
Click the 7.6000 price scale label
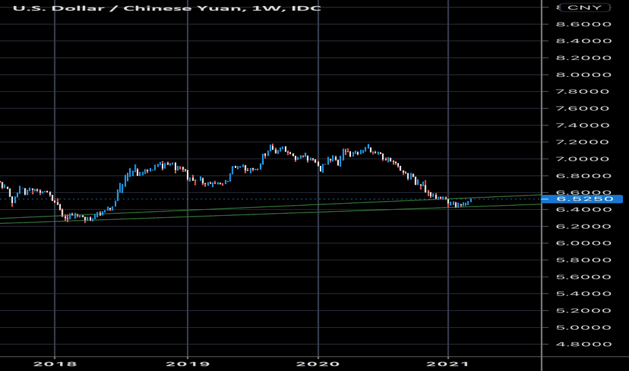point(584,109)
